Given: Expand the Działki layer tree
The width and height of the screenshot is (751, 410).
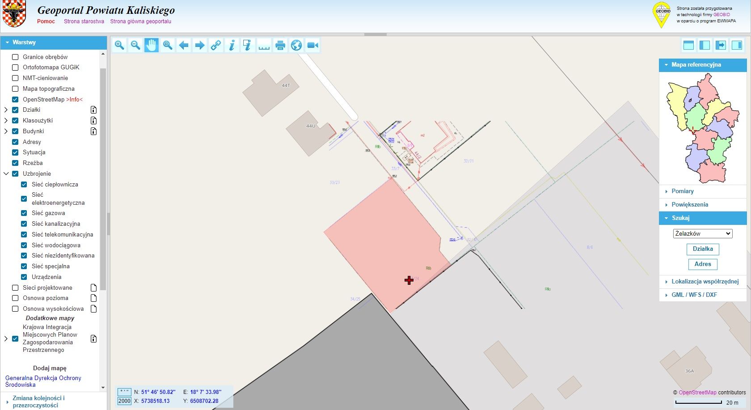Looking at the screenshot, I should (x=6, y=110).
